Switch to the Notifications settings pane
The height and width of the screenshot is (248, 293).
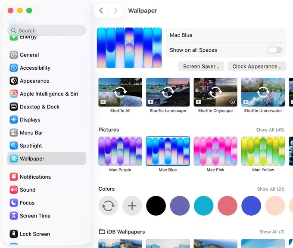pyautogui.click(x=35, y=177)
